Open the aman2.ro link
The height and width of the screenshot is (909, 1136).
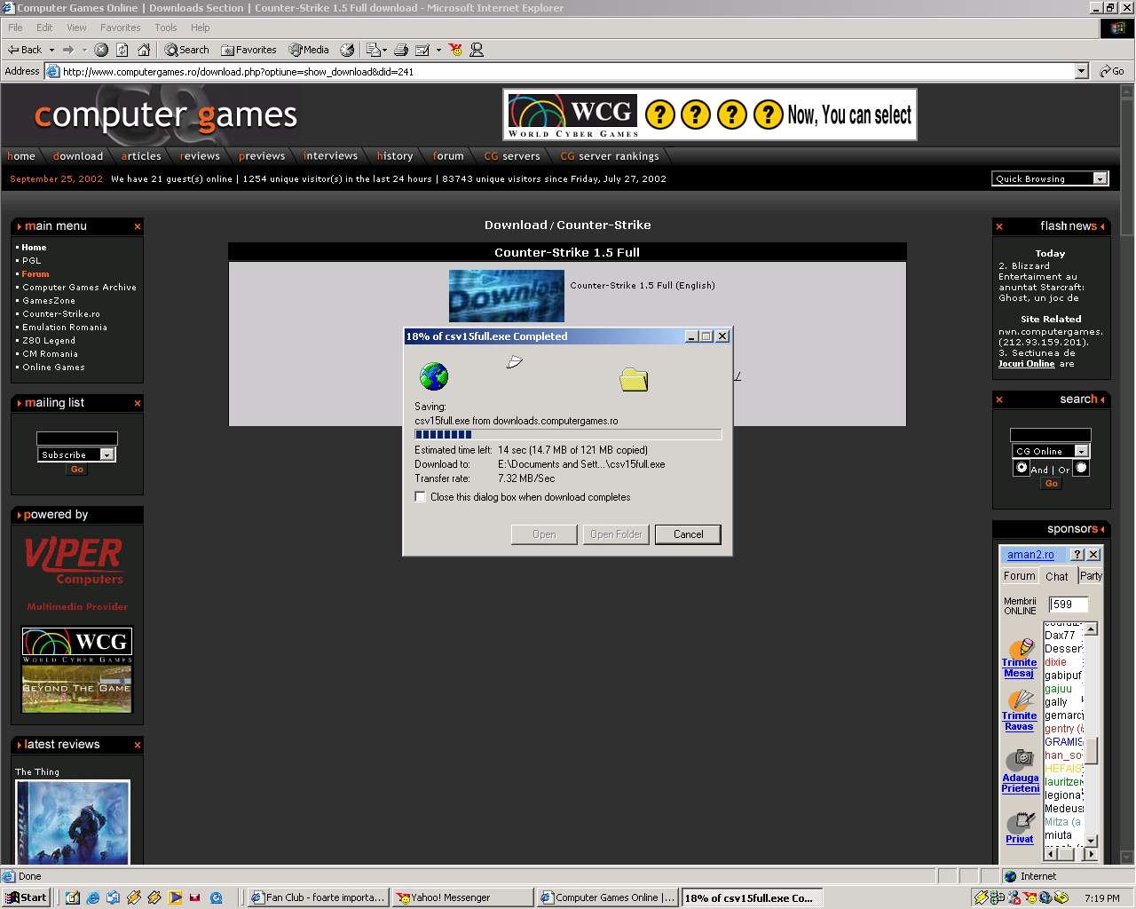point(1030,555)
